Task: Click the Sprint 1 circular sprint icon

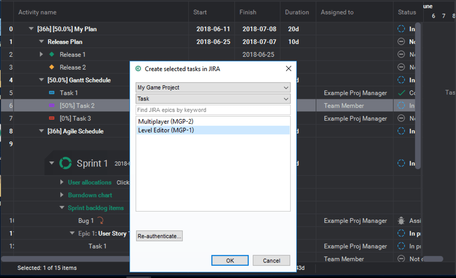Action: pyautogui.click(x=66, y=163)
